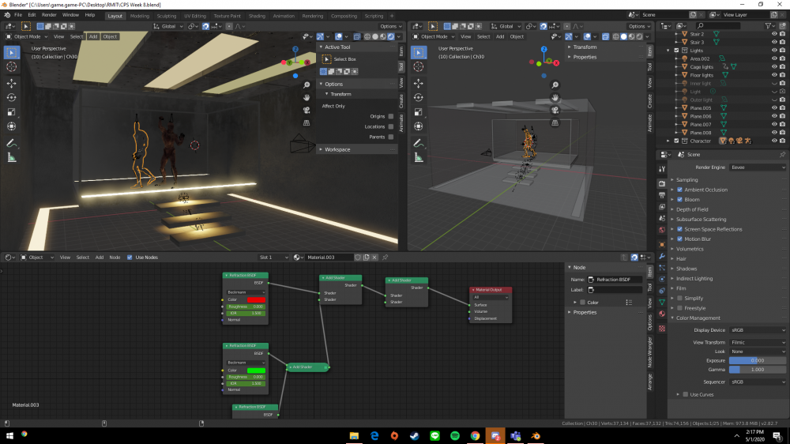Click Object in left viewport header

[110, 37]
